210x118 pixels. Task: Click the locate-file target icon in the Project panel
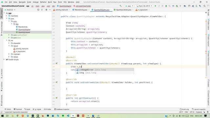[x=38, y=10]
